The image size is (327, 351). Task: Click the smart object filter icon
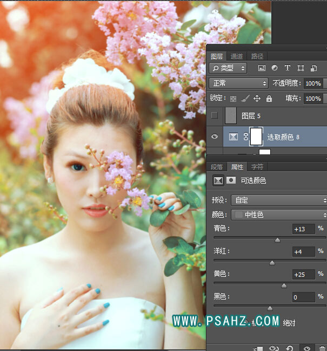click(x=314, y=68)
